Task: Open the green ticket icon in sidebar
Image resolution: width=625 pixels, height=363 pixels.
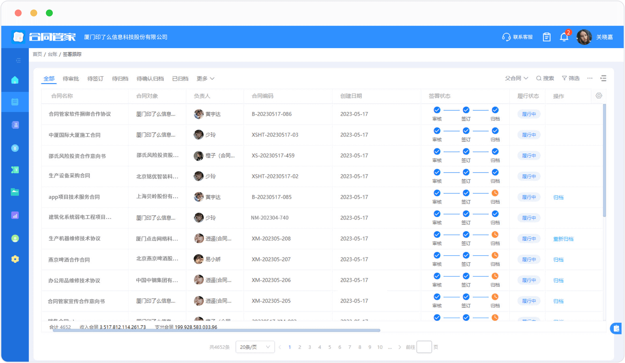Action: click(x=15, y=170)
